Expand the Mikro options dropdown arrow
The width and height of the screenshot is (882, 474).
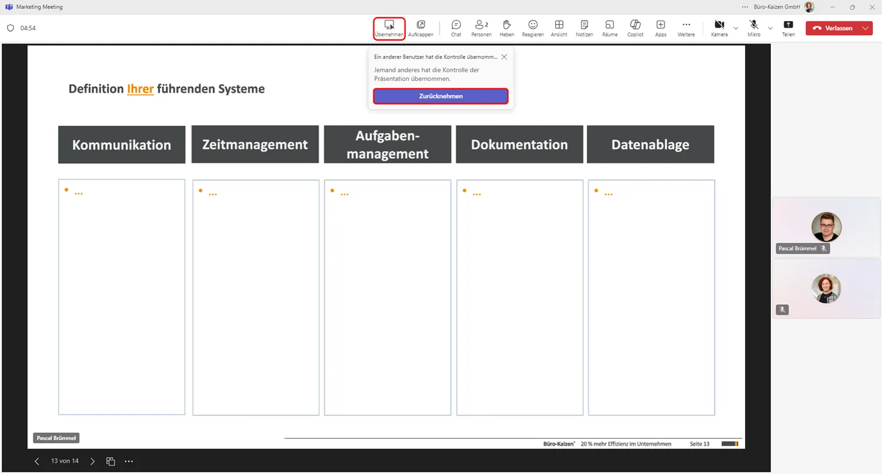click(770, 28)
